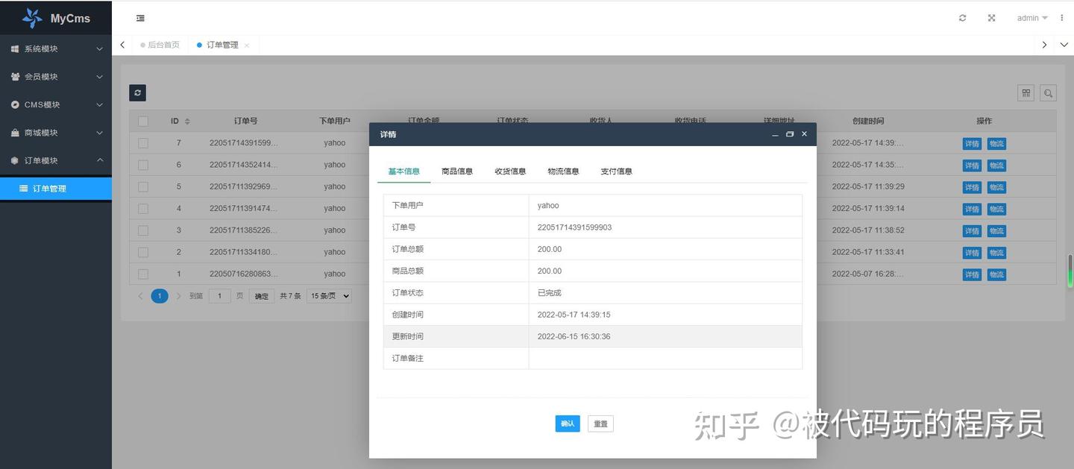The width and height of the screenshot is (1074, 469).
Task: Tick the checkbox for order ID 1
Action: pyautogui.click(x=142, y=274)
